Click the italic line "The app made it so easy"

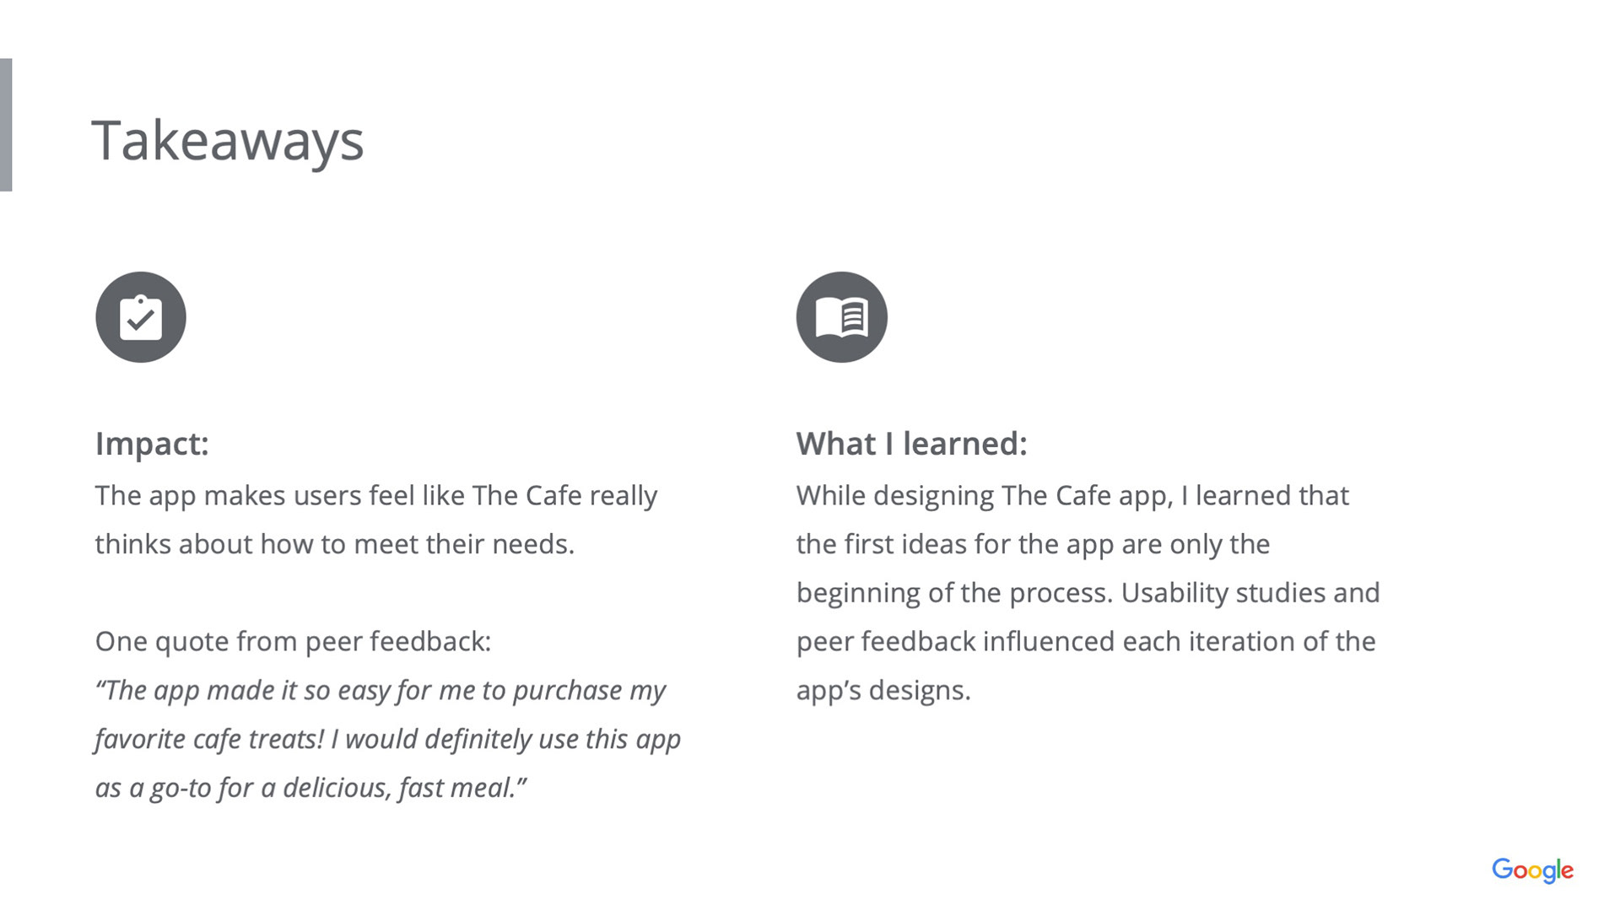[x=380, y=690]
